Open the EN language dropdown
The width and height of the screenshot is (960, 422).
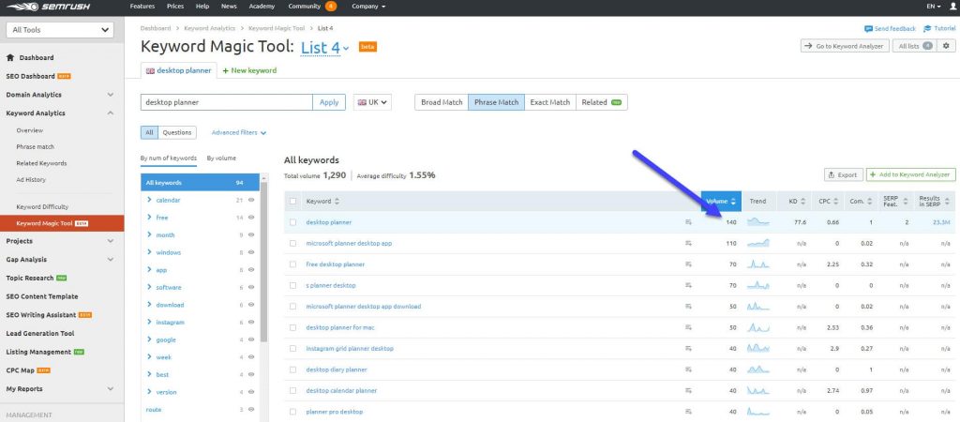(934, 7)
